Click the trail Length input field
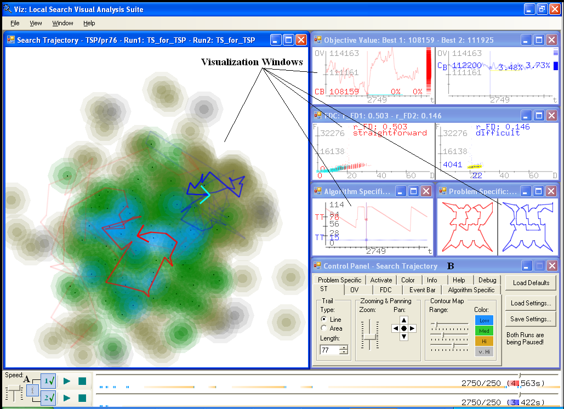 (x=330, y=350)
